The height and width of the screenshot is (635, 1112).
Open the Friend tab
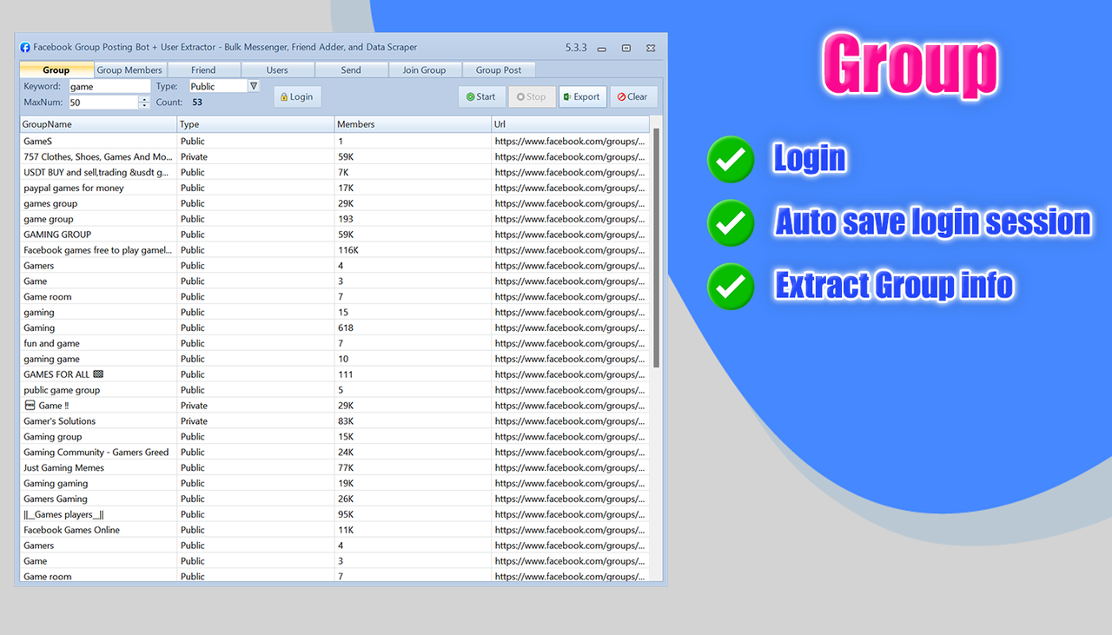[x=203, y=69]
